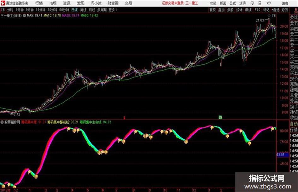Click the MA20: 19.74 value
This screenshot has width=298, height=192.
coord(71,15)
